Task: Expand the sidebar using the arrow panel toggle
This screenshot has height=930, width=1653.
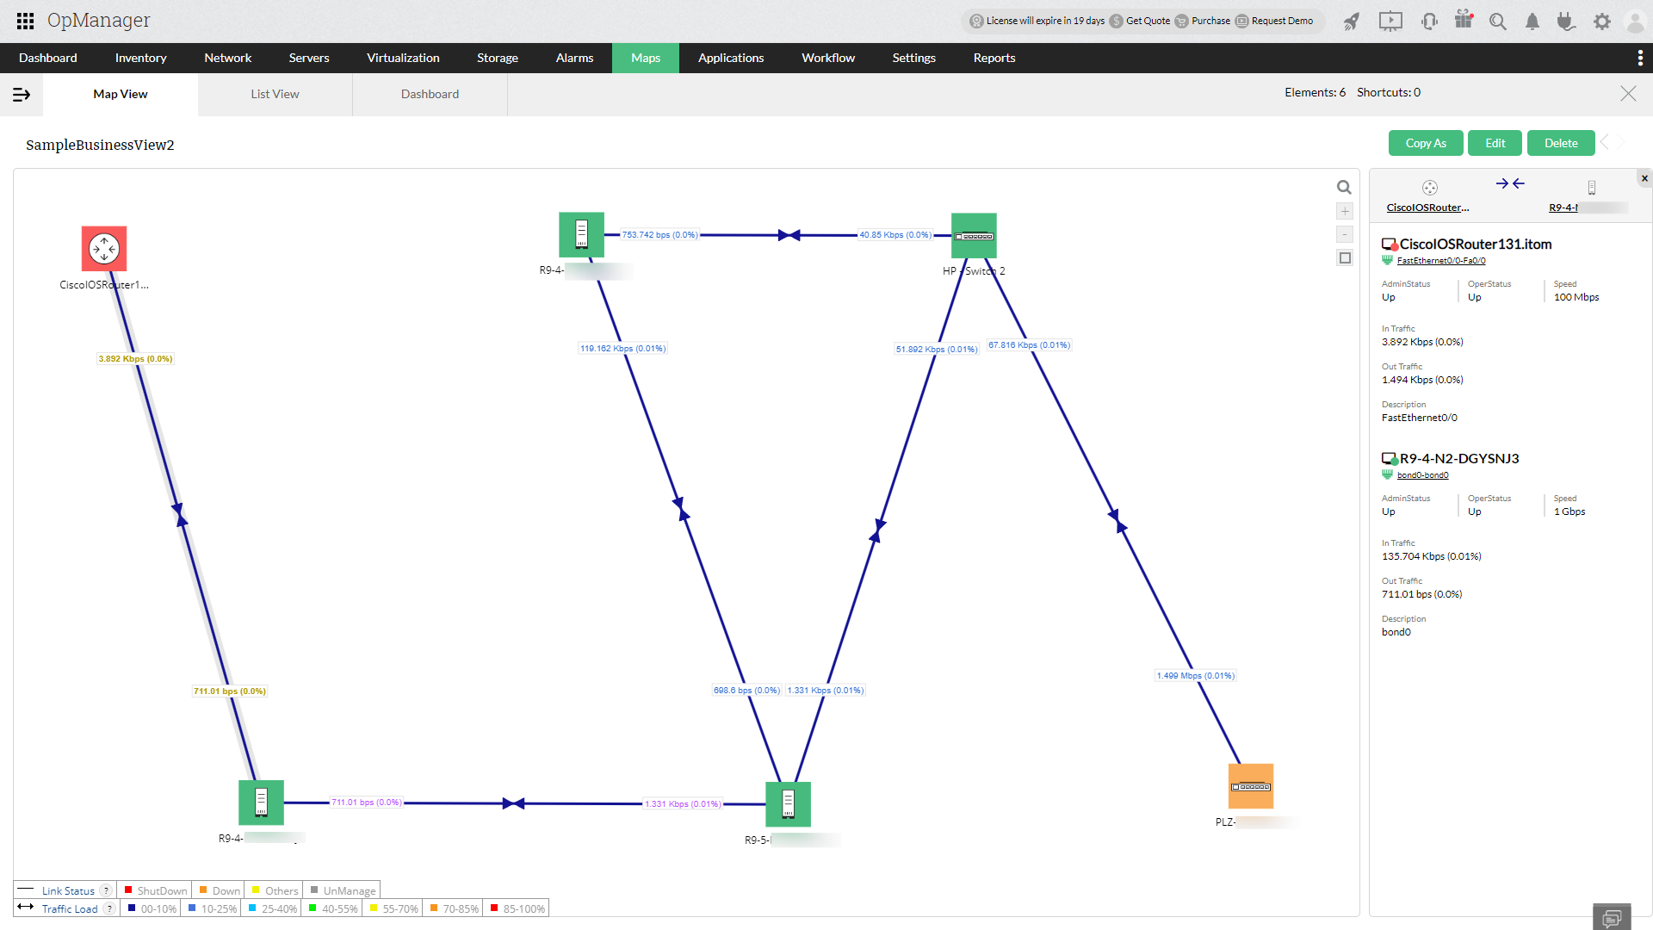Action: [x=22, y=95]
